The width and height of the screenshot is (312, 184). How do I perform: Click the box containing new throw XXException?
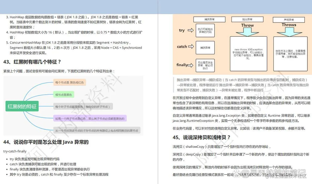pos(248,53)
